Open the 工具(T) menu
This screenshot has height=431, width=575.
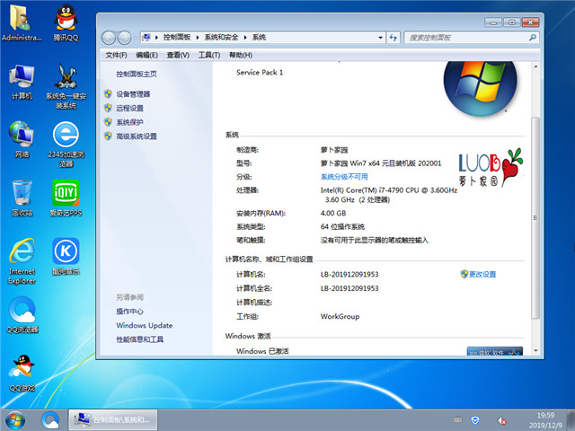click(209, 55)
